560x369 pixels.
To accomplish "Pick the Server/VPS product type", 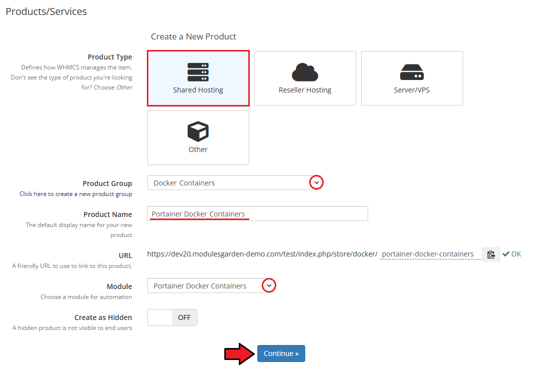I will pyautogui.click(x=412, y=78).
